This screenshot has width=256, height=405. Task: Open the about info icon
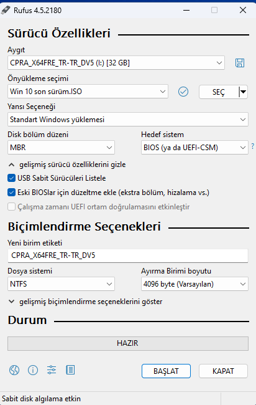click(x=33, y=370)
